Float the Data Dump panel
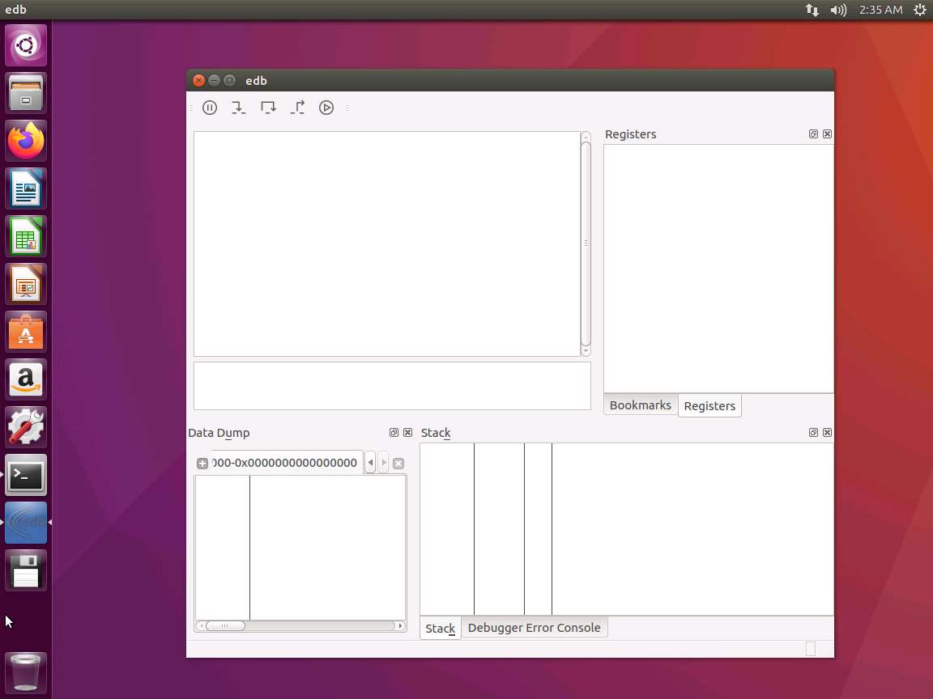The height and width of the screenshot is (699, 933). (394, 433)
